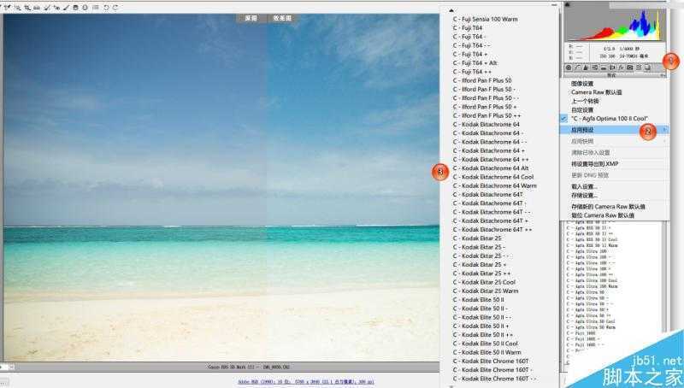Viewport: 684px width, 388px height.
Task: Open the Split Toning panel tab icon
Action: [604, 68]
